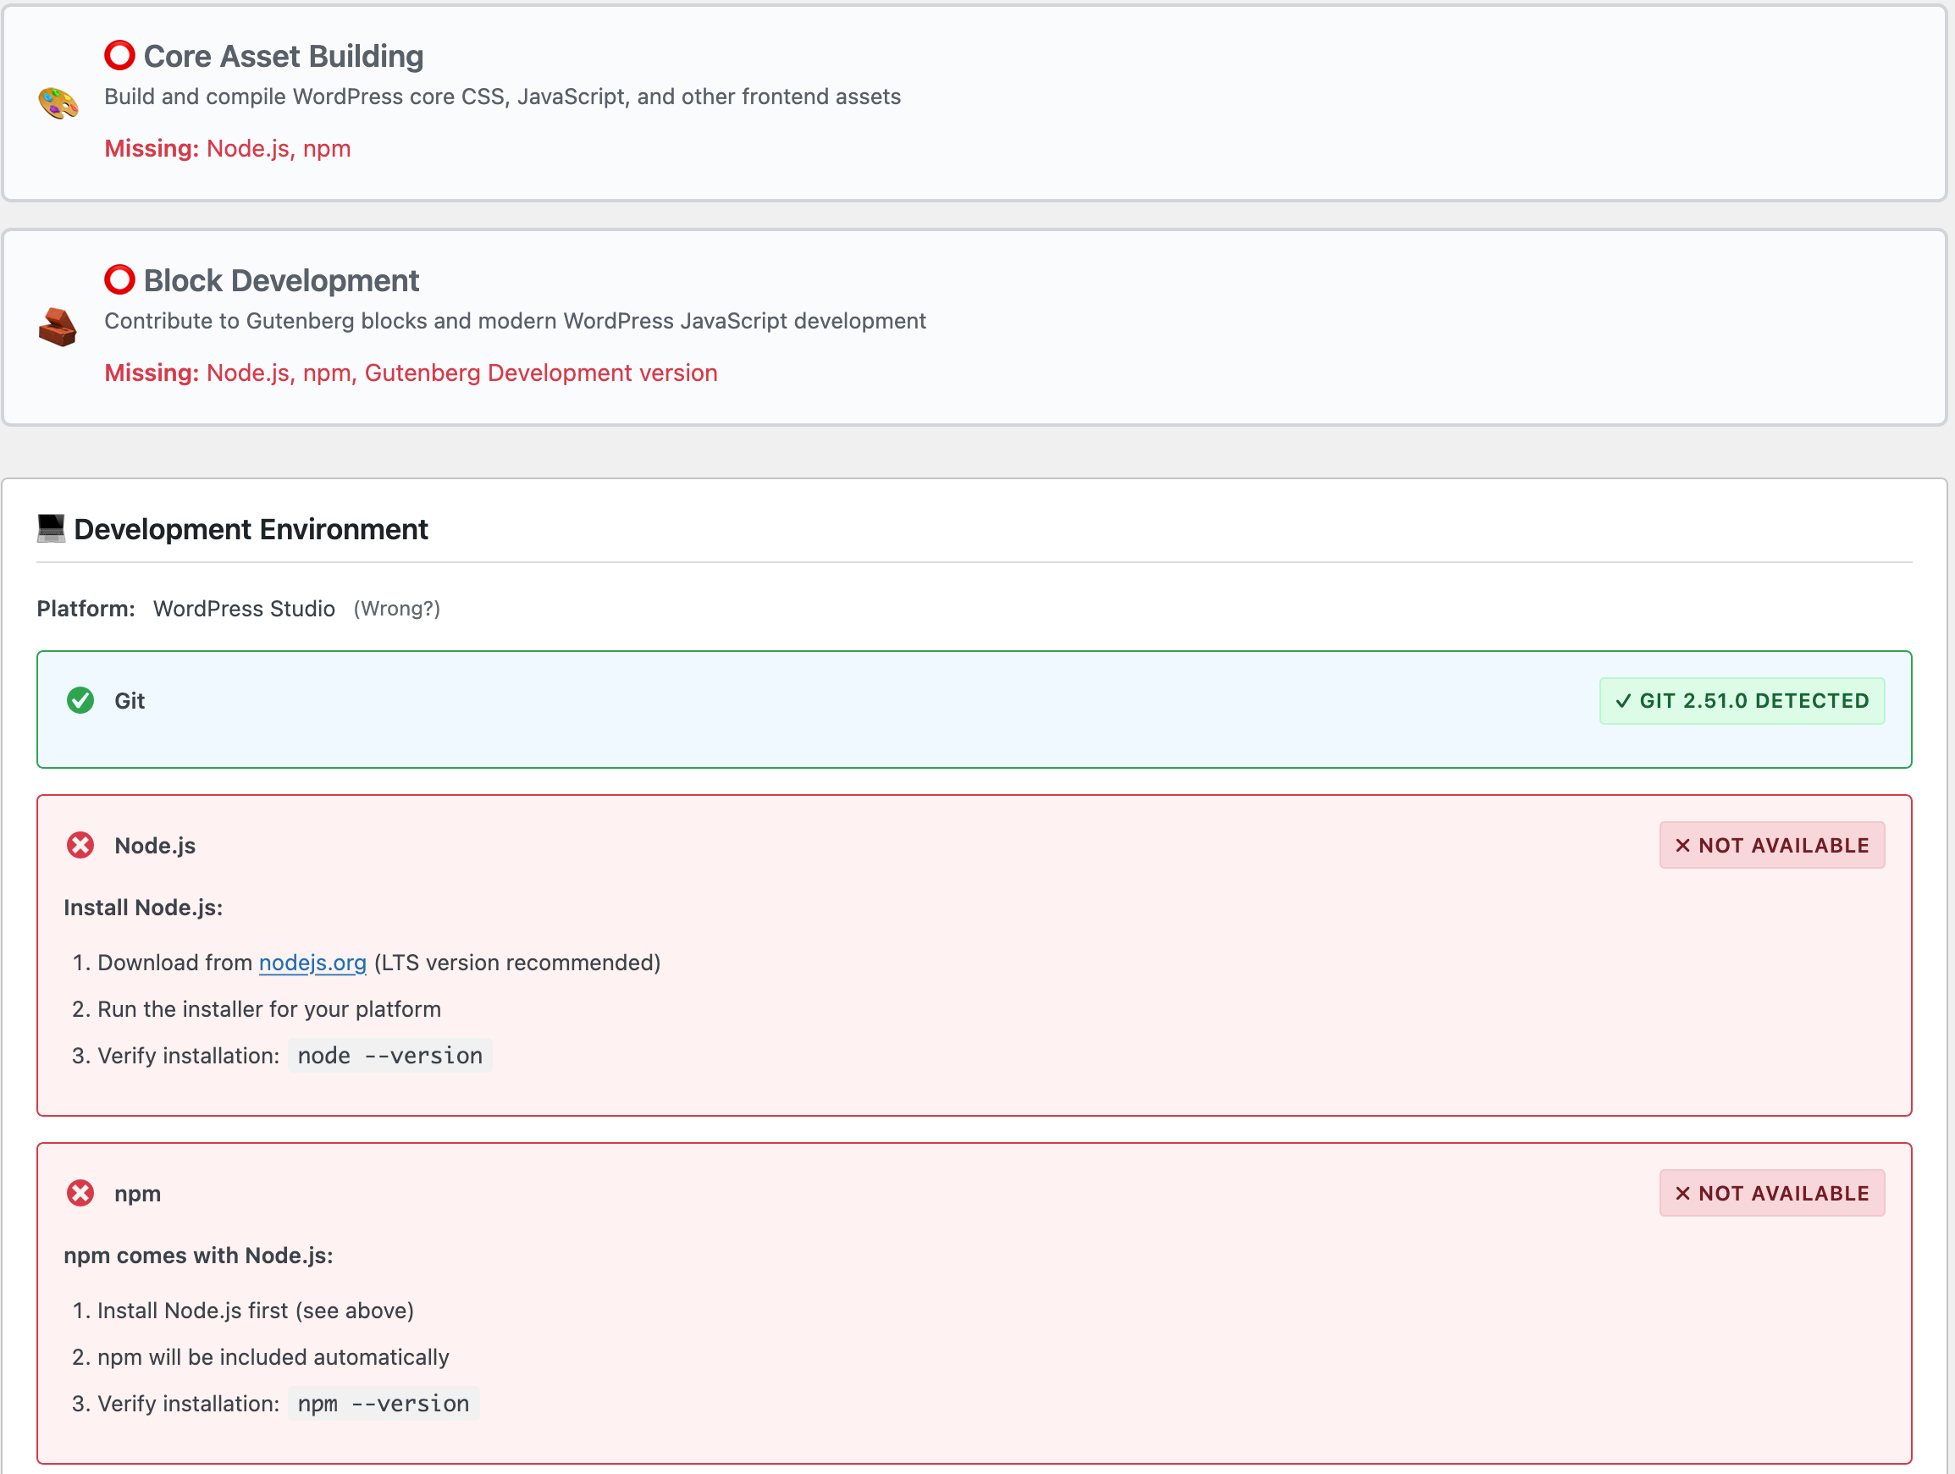
Task: Click the "Platform:" label
Action: point(86,609)
